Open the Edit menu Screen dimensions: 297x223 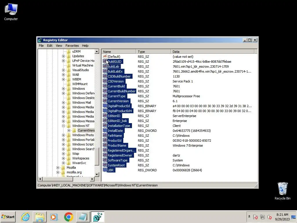coord(50,46)
